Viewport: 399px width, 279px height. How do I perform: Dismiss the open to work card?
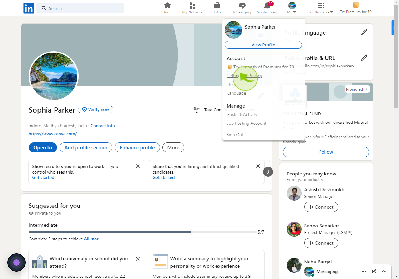click(x=138, y=166)
